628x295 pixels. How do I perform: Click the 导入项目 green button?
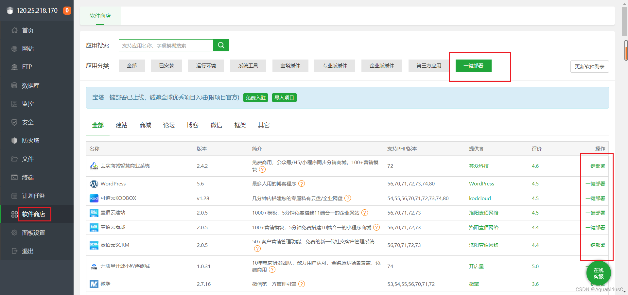(284, 97)
